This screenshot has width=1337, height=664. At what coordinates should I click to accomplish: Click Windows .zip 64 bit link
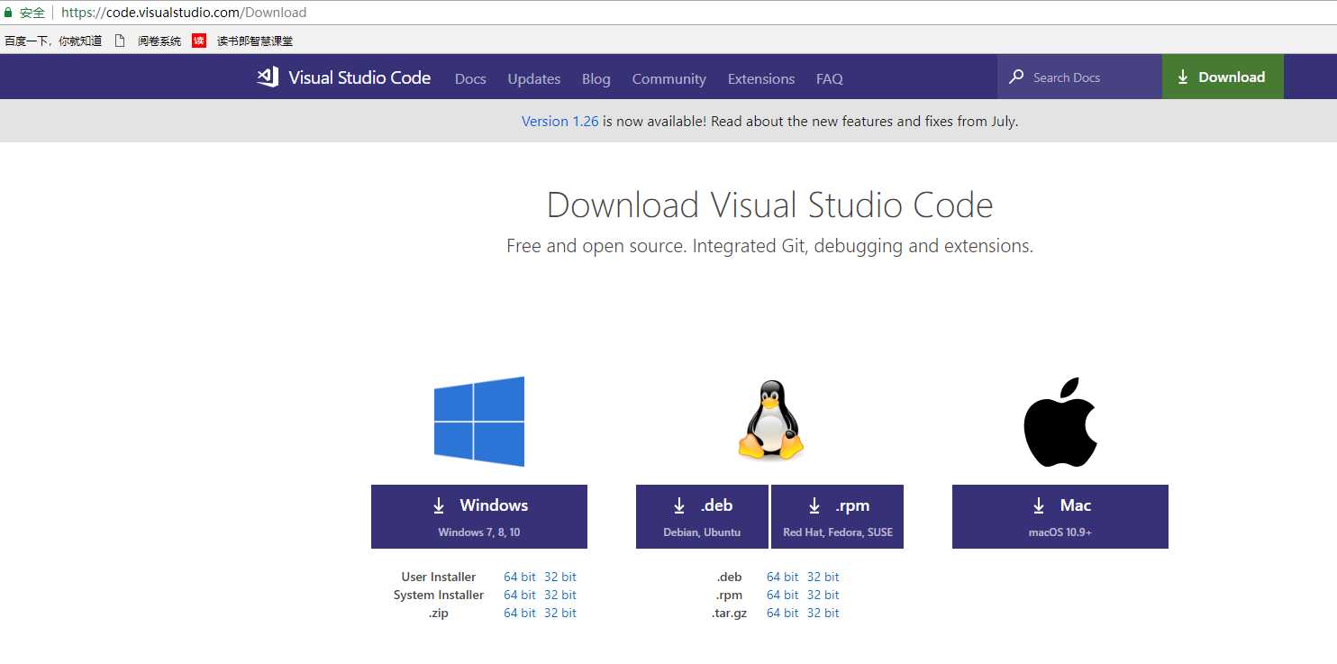(520, 613)
